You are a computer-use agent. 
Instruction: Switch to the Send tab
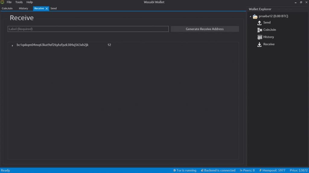coord(53,8)
